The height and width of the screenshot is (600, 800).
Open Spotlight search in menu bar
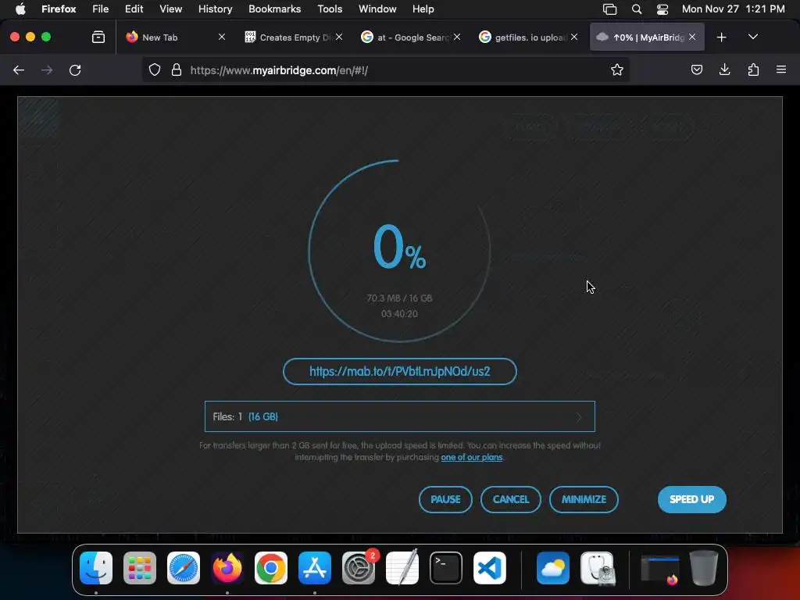click(x=637, y=9)
